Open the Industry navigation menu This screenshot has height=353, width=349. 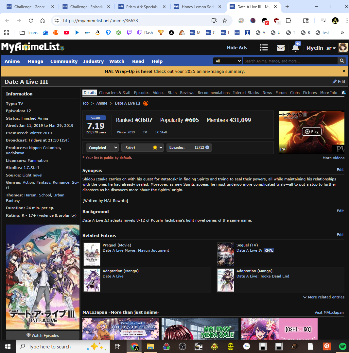[94, 61]
